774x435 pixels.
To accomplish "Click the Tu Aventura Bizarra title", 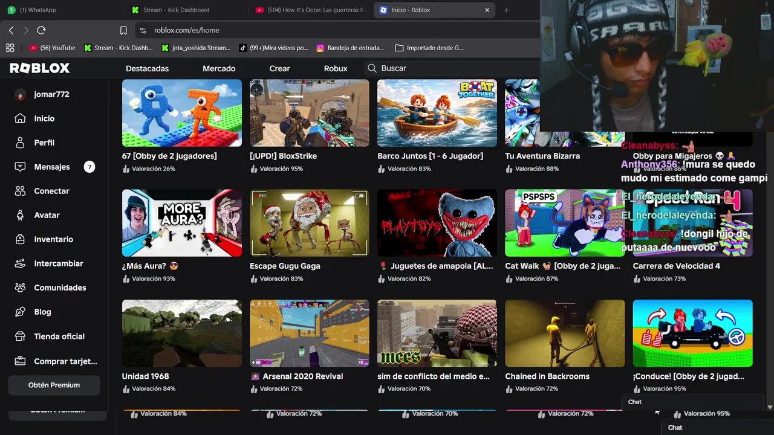I will (542, 156).
